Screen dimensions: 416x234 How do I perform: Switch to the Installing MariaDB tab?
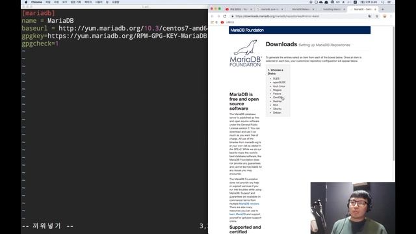tap(331, 9)
